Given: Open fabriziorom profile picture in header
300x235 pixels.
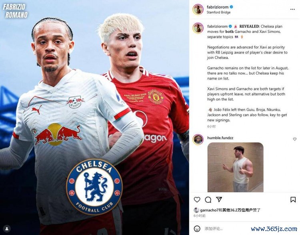Looking at the screenshot, I should [x=198, y=9].
